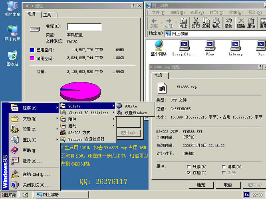Open the Network Neighborhood desktop icon
Viewport: 266px width, 199px height.
[12, 33]
